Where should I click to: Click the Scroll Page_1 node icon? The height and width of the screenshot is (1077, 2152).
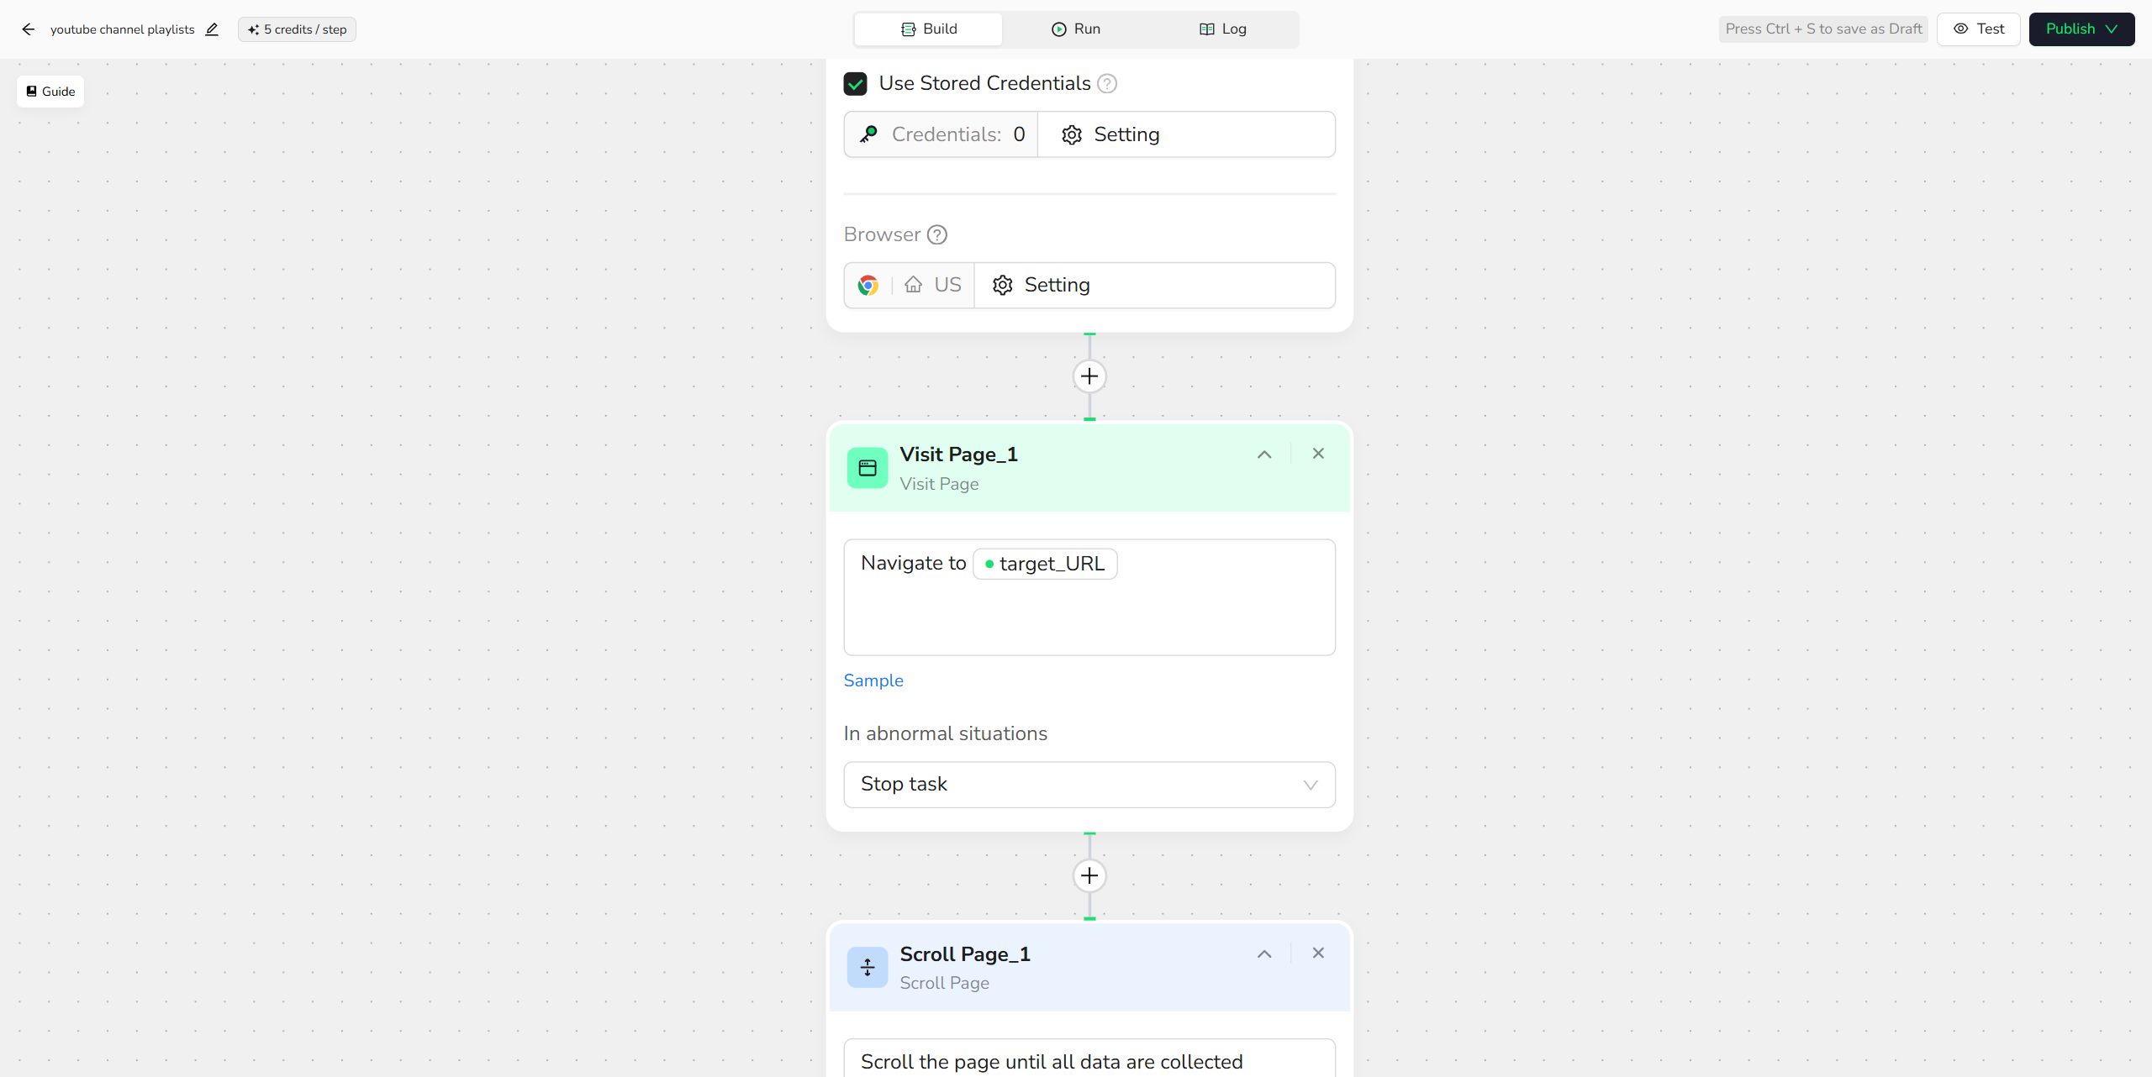tap(868, 968)
